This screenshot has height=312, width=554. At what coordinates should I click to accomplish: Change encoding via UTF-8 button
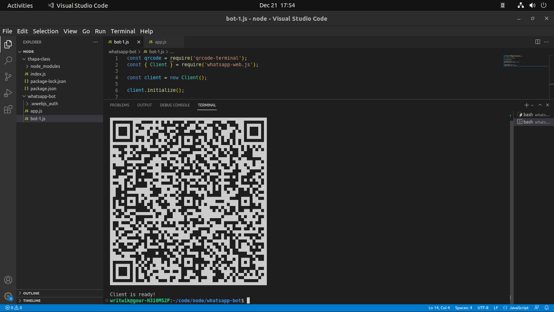pos(483,308)
